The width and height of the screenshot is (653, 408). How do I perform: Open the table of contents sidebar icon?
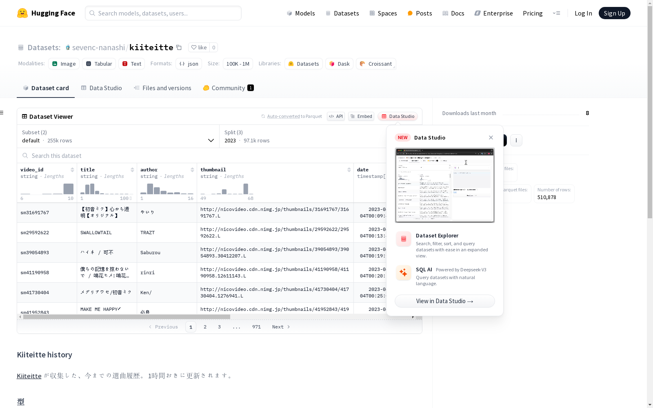tap(2, 113)
